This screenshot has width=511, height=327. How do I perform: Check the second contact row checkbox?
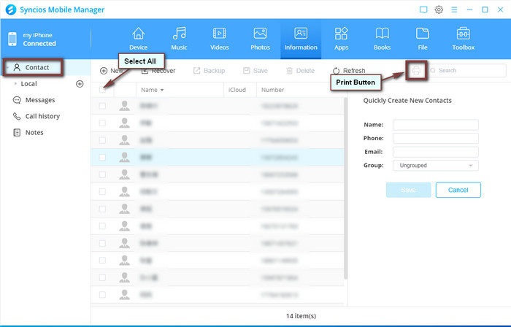click(102, 123)
